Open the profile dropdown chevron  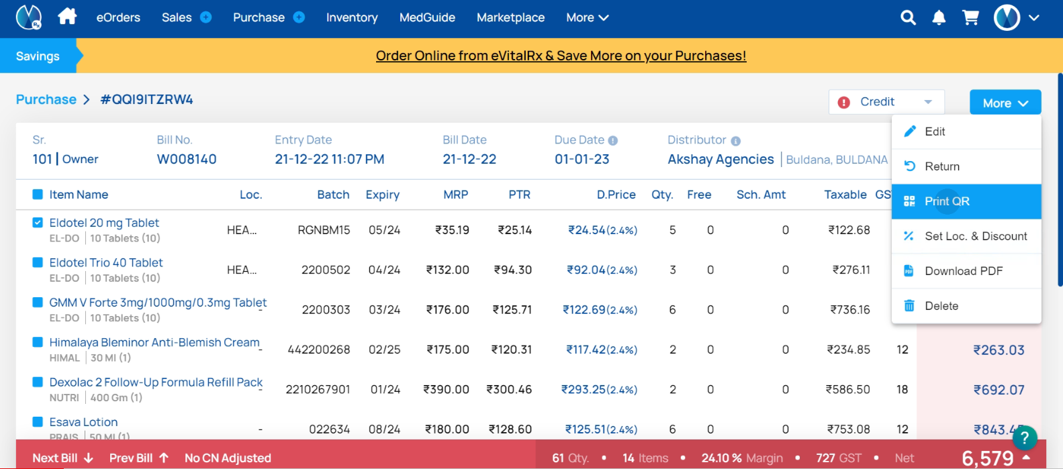(1034, 17)
